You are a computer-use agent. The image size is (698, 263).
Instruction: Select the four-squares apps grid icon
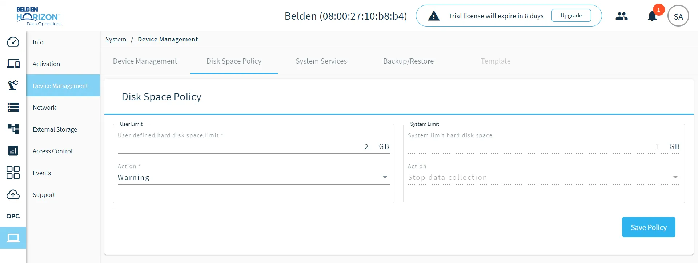point(13,173)
